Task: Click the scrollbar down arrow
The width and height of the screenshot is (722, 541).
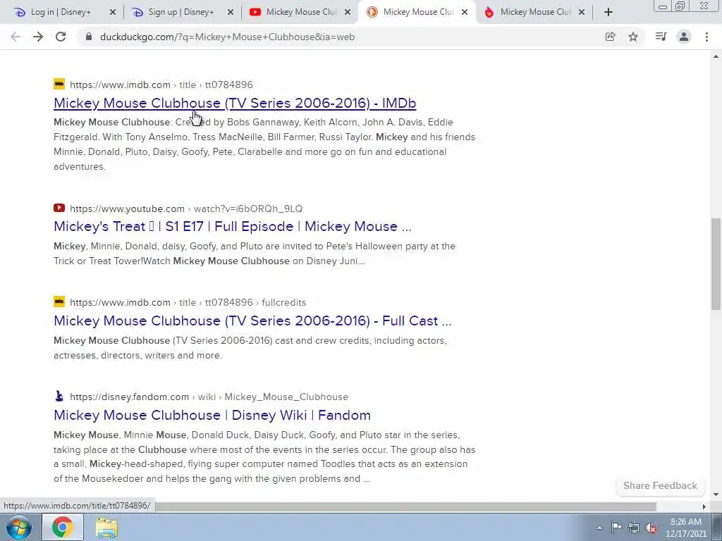Action: click(716, 495)
